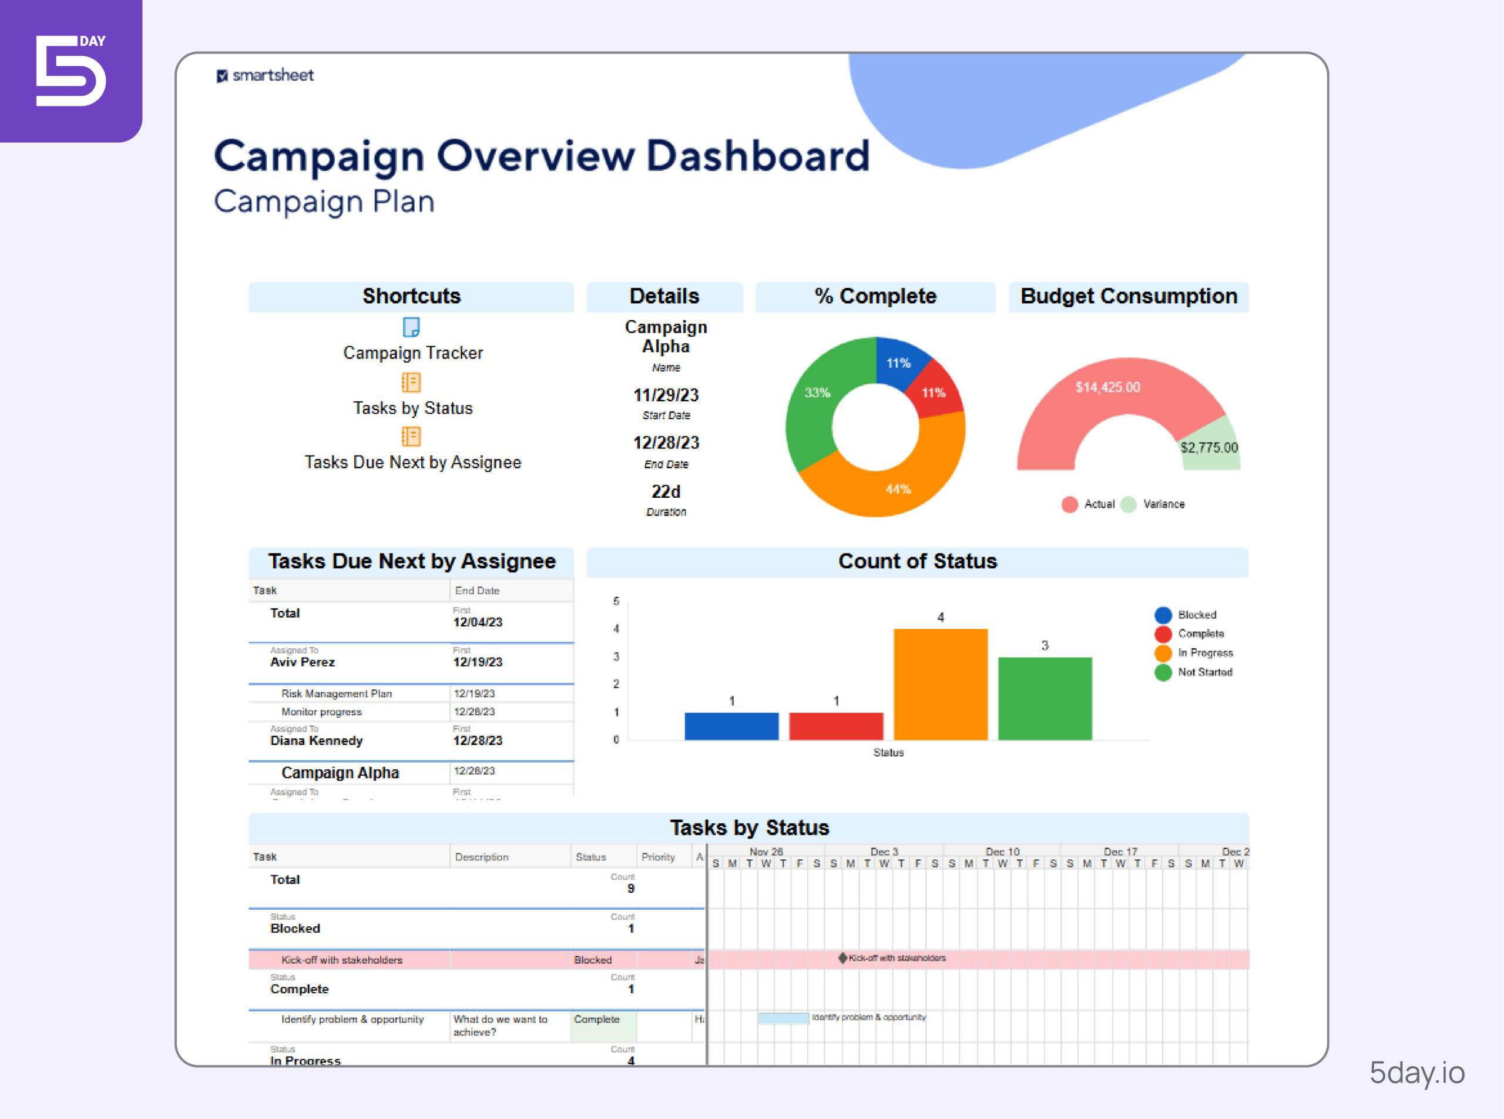The image size is (1504, 1119).
Task: Open Tasks Due Next by Assignee shortcut link
Action: point(412,463)
